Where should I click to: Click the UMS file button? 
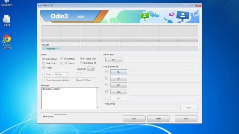click(119, 98)
